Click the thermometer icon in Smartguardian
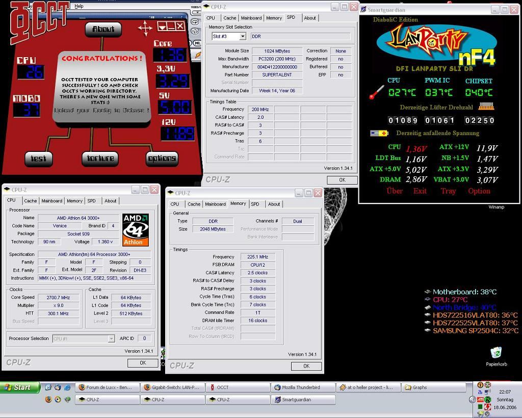 pyautogui.click(x=377, y=92)
